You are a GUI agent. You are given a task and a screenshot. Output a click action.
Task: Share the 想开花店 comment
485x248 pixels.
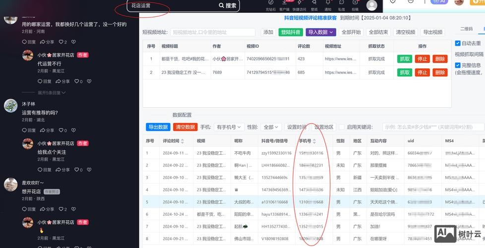click(47, 209)
